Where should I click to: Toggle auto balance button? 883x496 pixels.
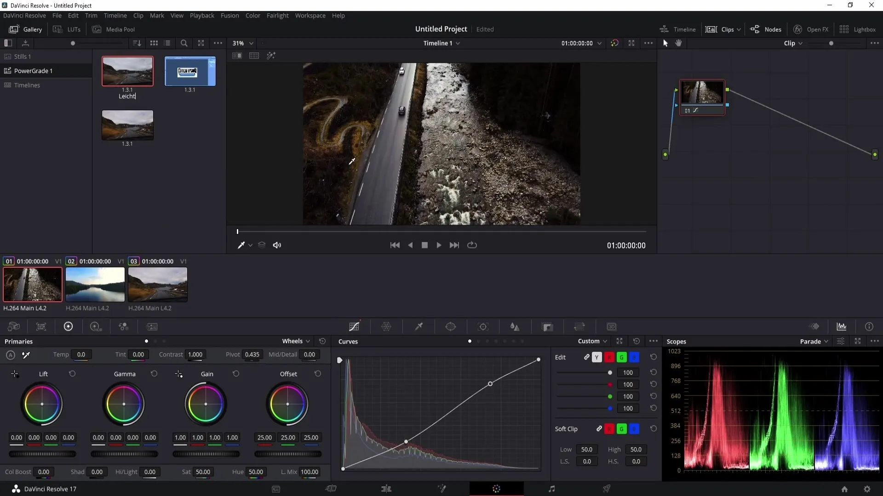click(x=11, y=355)
